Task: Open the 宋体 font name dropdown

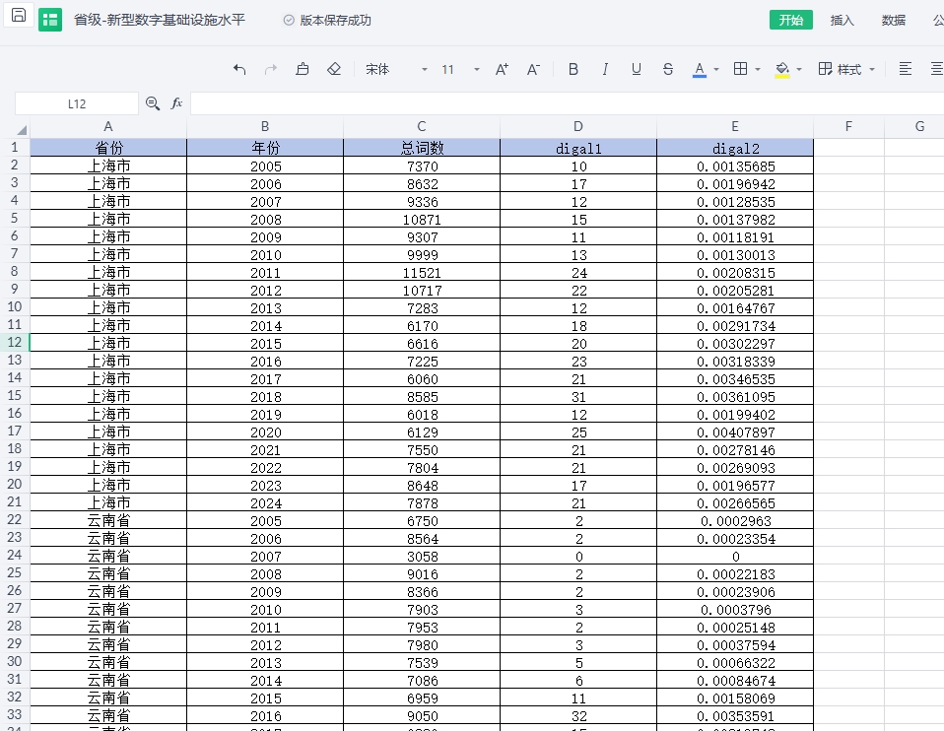Action: [396, 69]
